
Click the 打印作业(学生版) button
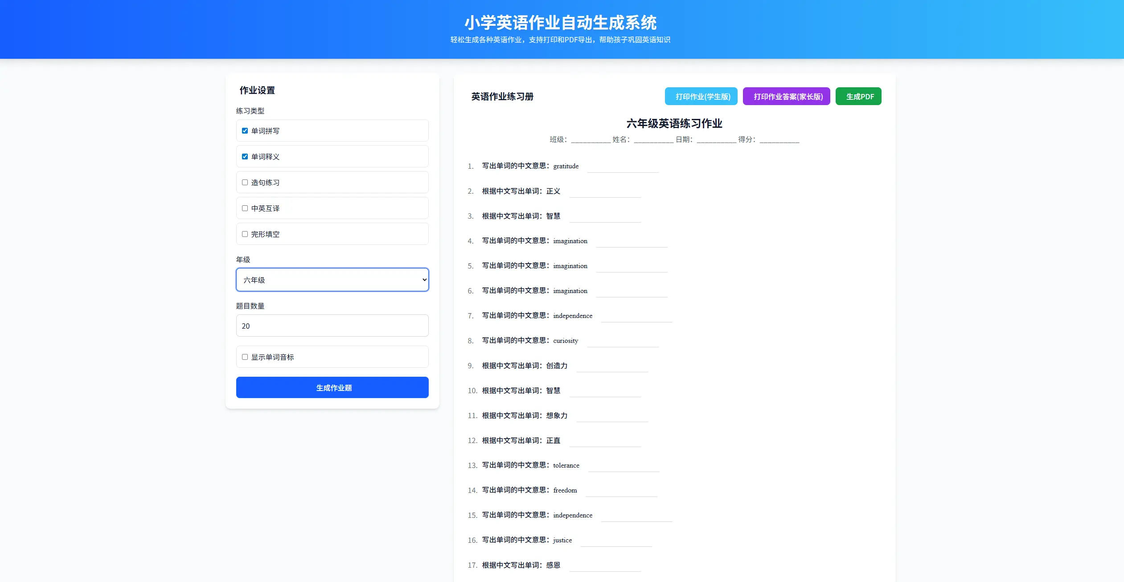click(x=701, y=96)
